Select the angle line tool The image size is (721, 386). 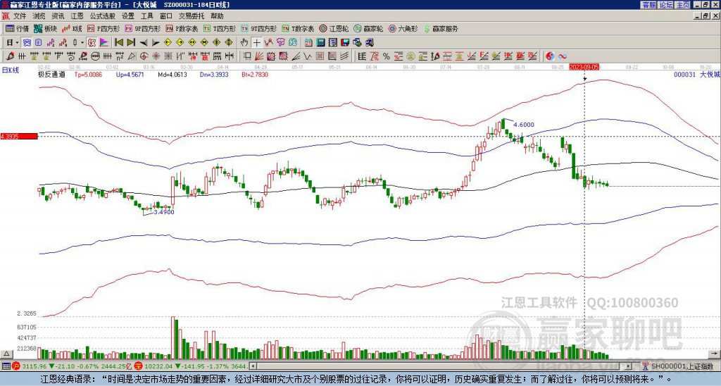[295, 56]
